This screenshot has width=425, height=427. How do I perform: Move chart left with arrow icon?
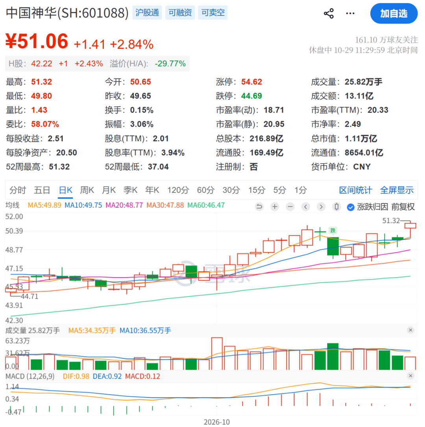pos(306,207)
